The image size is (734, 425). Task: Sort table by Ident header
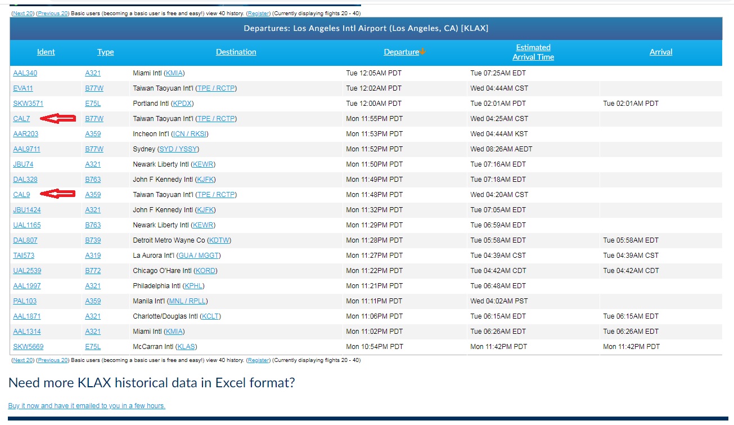[x=46, y=52]
